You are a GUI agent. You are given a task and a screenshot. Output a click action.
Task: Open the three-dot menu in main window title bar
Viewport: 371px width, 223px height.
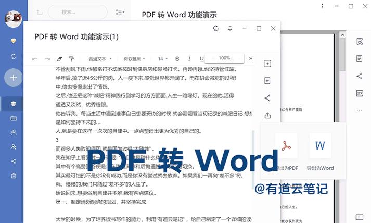pos(322,6)
